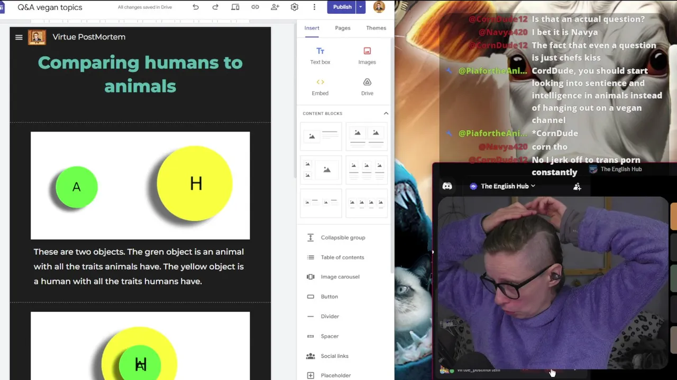This screenshot has width=677, height=380.
Task: Select the first diagram with A and H circles
Action: point(140,185)
